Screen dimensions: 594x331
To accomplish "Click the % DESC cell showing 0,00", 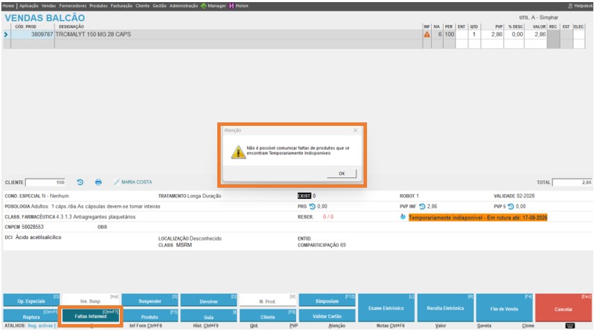I will click(514, 35).
